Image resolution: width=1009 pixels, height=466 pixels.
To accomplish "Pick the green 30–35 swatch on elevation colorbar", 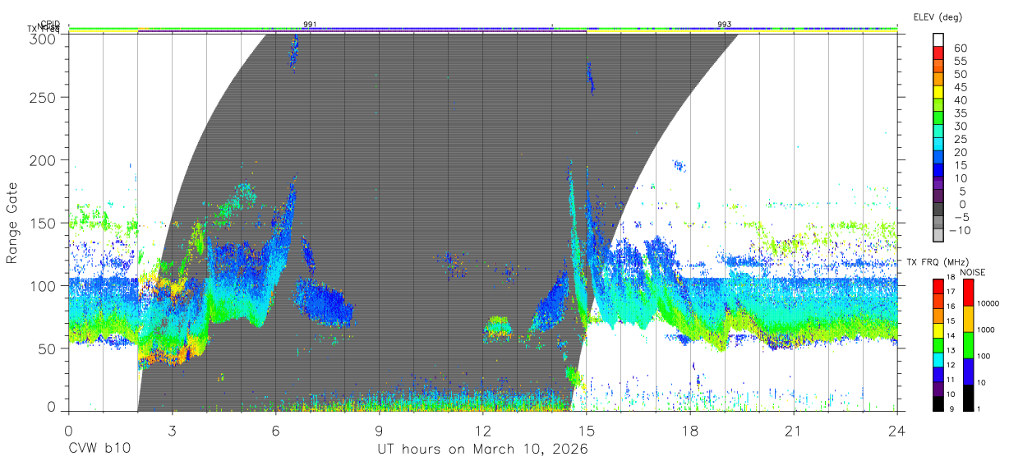I will [x=938, y=119].
